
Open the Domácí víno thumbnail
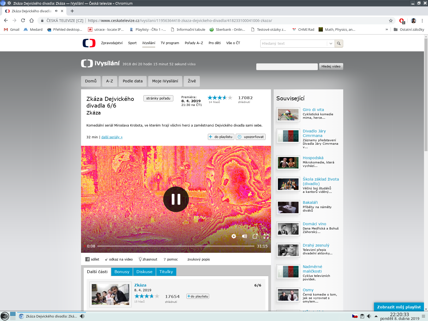point(288,229)
